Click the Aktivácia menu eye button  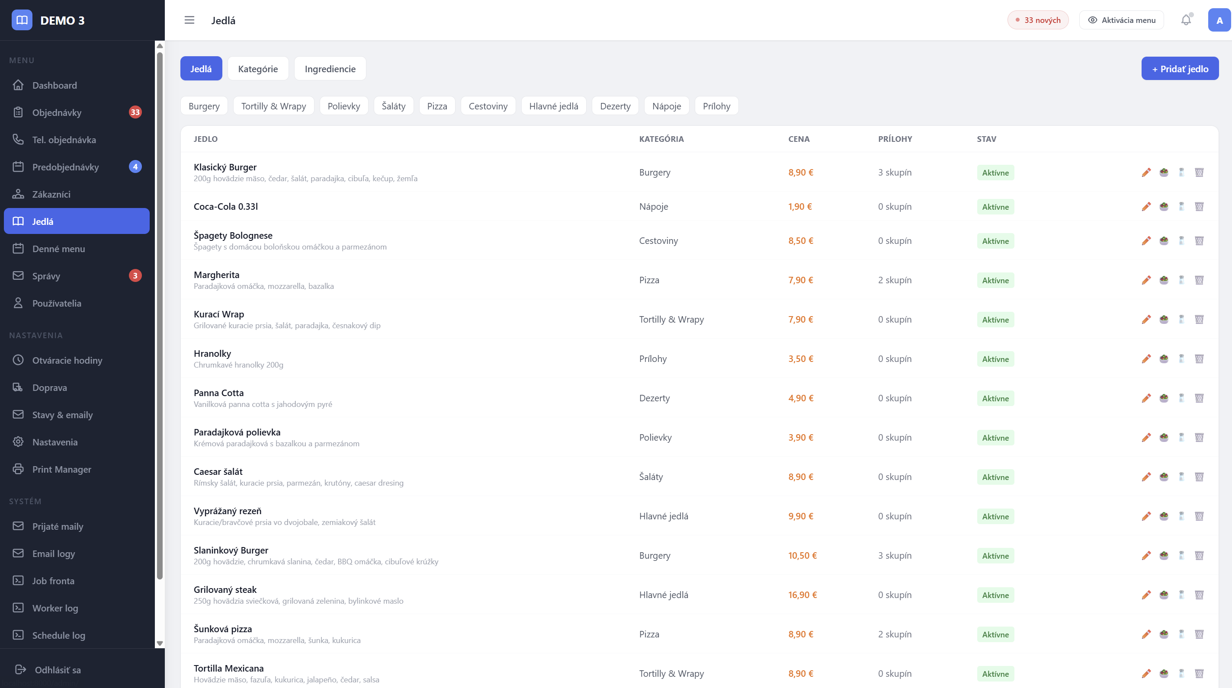[1121, 20]
